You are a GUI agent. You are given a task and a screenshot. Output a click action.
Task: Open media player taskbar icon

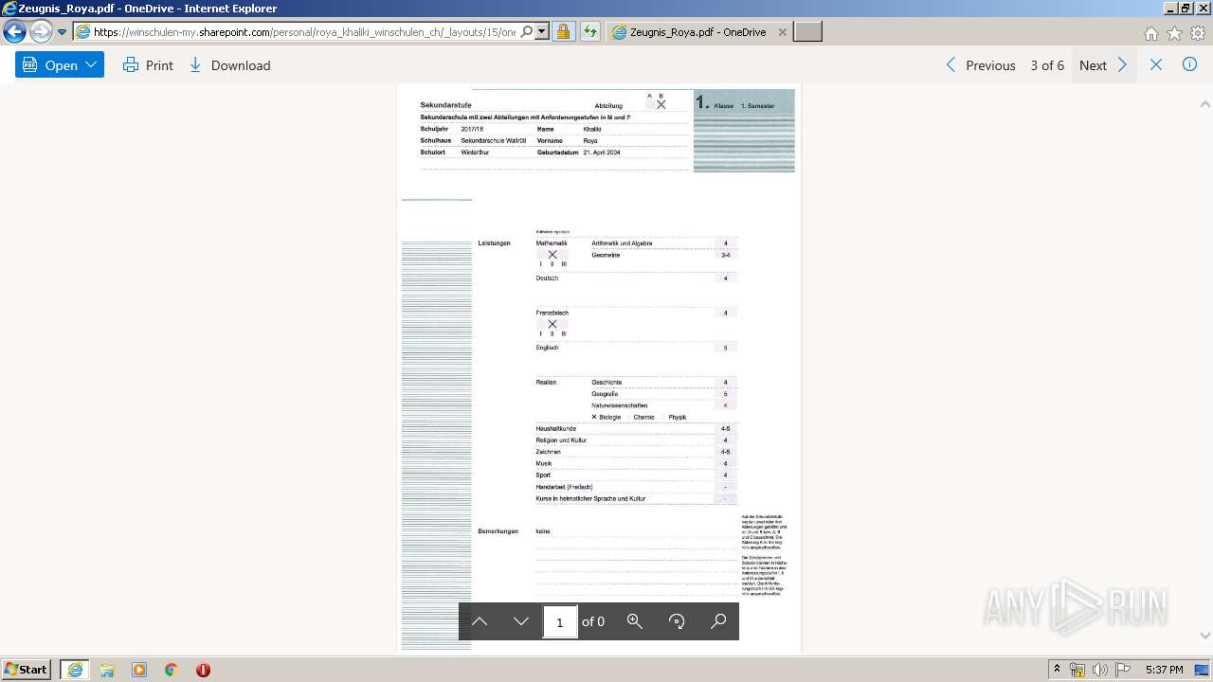139,670
